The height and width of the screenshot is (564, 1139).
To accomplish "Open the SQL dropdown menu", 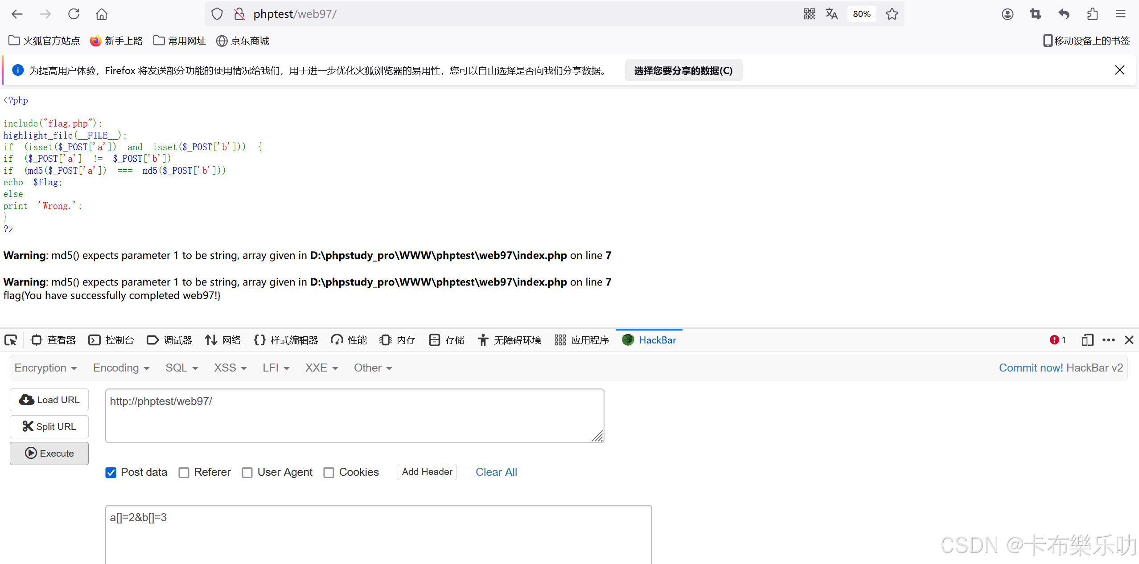I will coord(181,368).
